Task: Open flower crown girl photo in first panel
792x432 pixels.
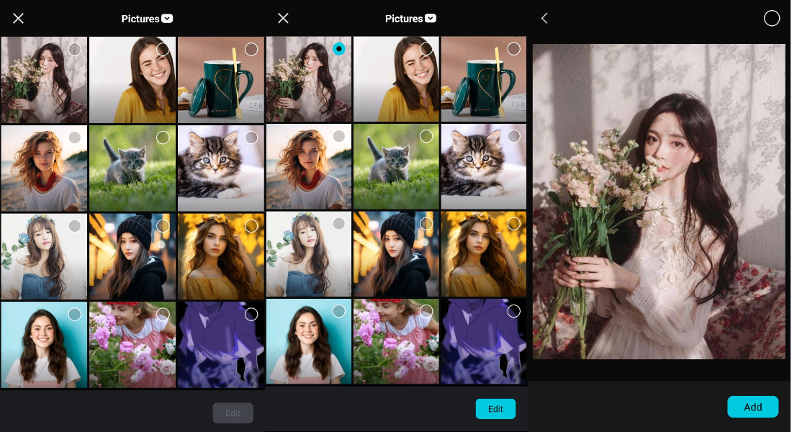Action: click(44, 256)
